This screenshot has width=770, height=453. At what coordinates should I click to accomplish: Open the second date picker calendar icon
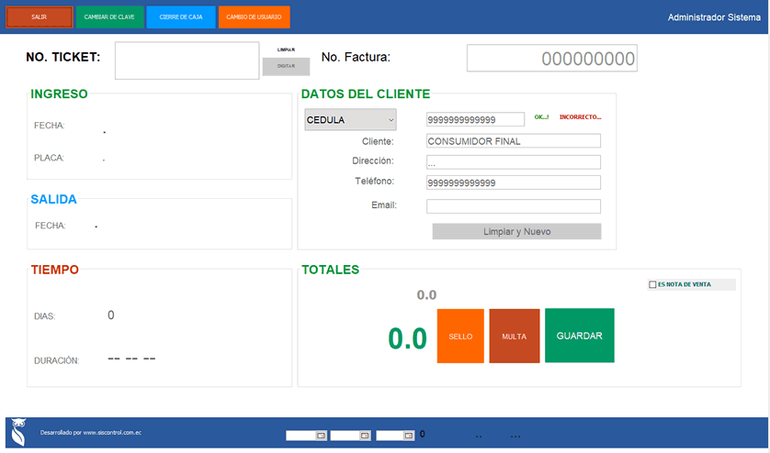click(364, 436)
